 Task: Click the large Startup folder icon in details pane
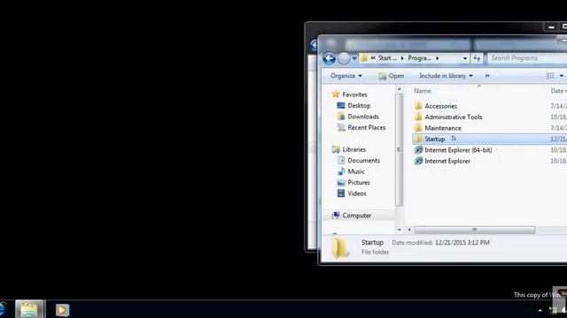click(x=339, y=247)
